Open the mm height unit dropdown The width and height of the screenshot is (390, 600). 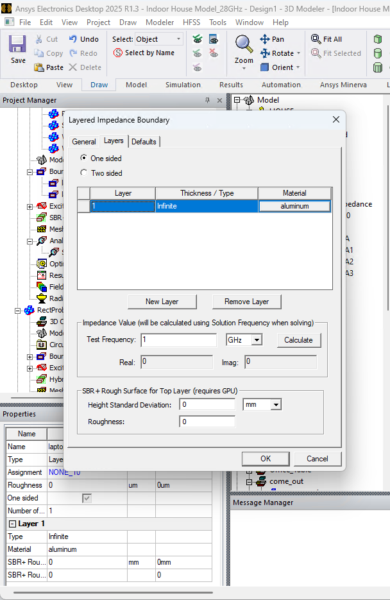pyautogui.click(x=276, y=404)
